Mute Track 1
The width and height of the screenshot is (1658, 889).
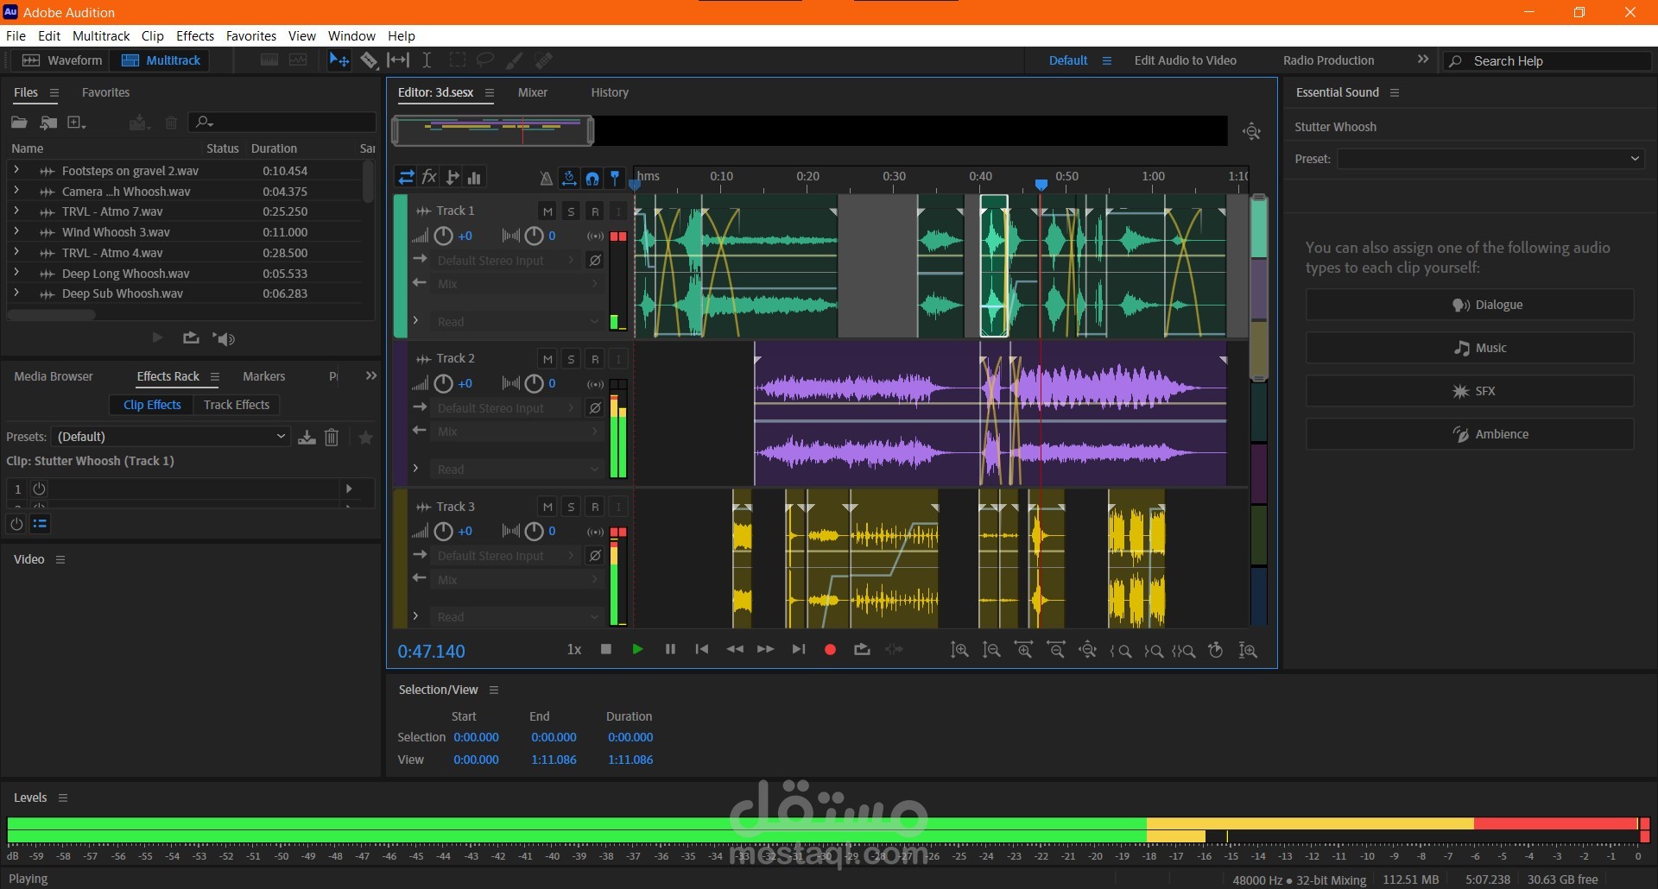tap(547, 211)
